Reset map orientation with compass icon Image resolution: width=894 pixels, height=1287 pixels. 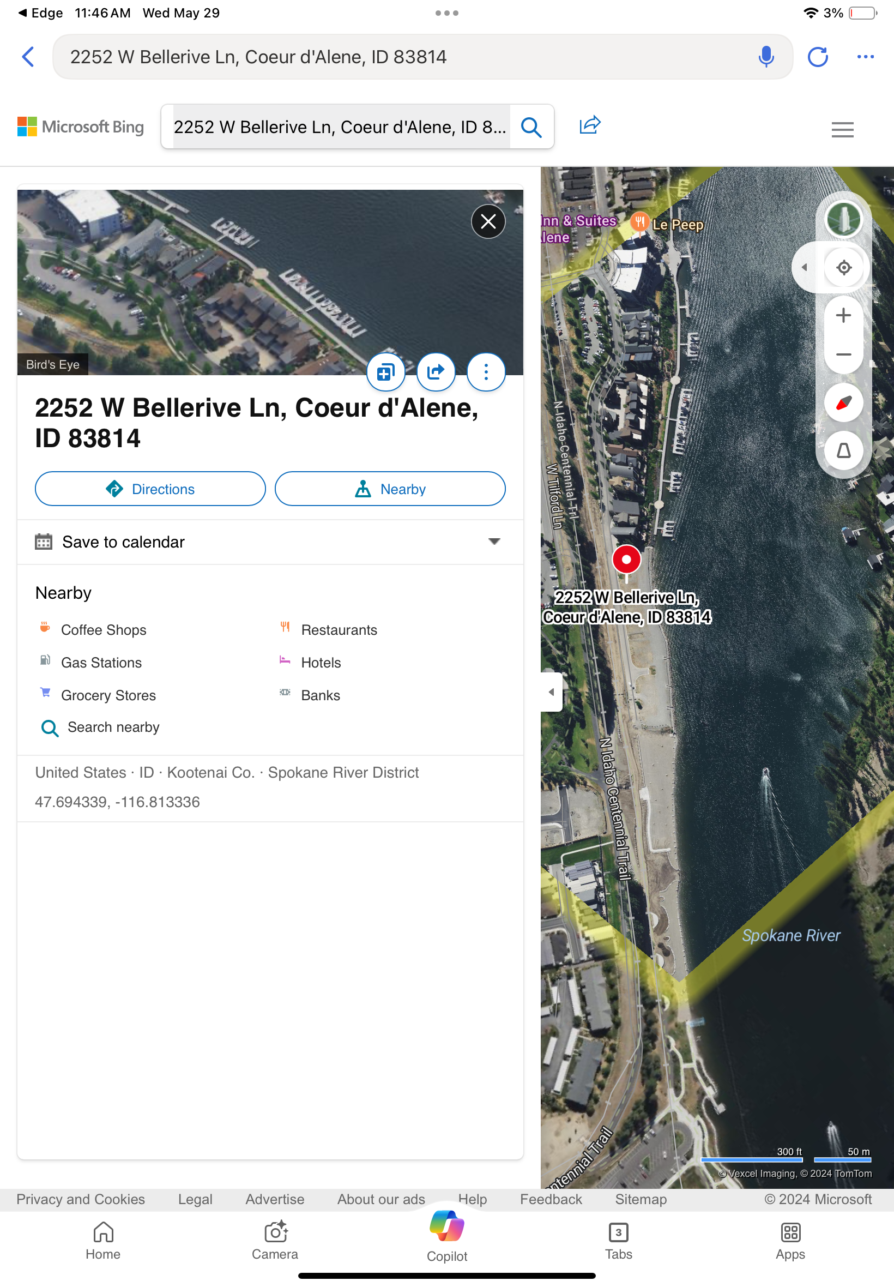(x=843, y=402)
